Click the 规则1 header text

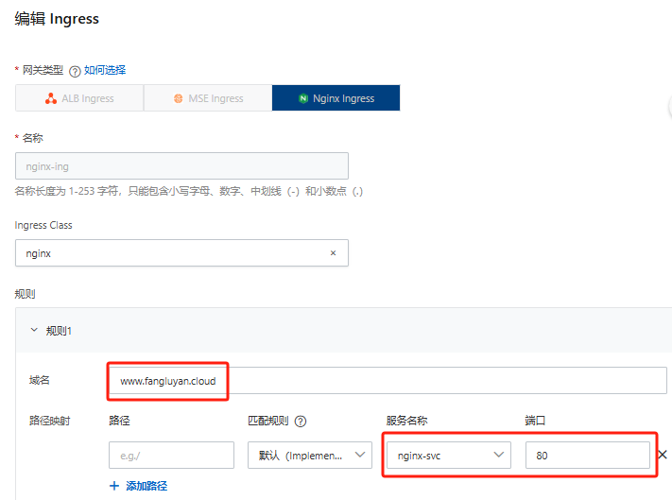click(x=59, y=331)
